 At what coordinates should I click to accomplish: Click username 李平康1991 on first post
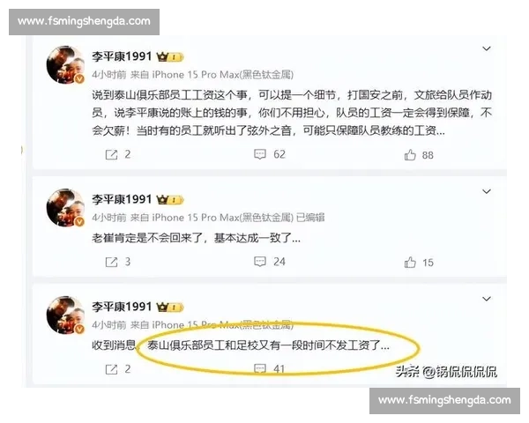tap(122, 56)
